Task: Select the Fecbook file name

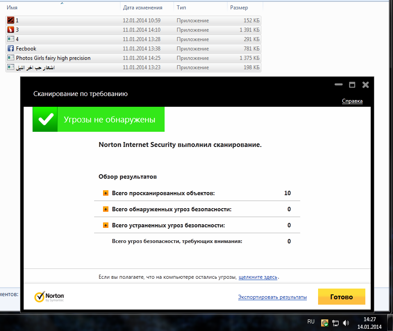Action: [26, 48]
